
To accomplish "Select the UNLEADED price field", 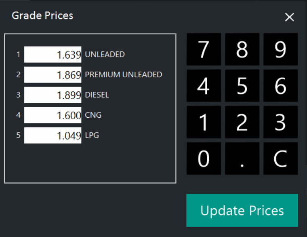I will click(x=53, y=55).
